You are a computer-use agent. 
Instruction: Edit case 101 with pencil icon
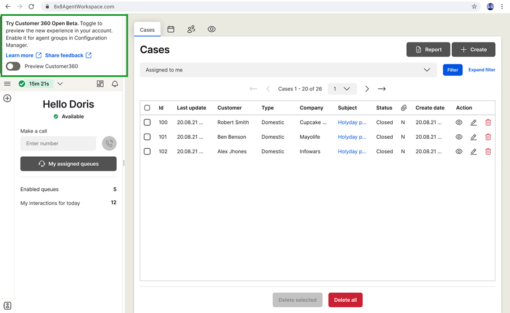[x=474, y=137]
